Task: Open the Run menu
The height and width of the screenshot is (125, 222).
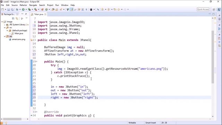Action: click(x=57, y=5)
